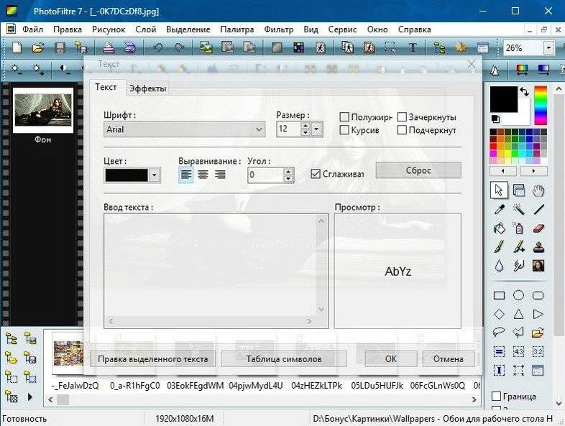Click the 4:3 aspect ratio selection icon
This screenshot has width=565, height=426.
518,351
